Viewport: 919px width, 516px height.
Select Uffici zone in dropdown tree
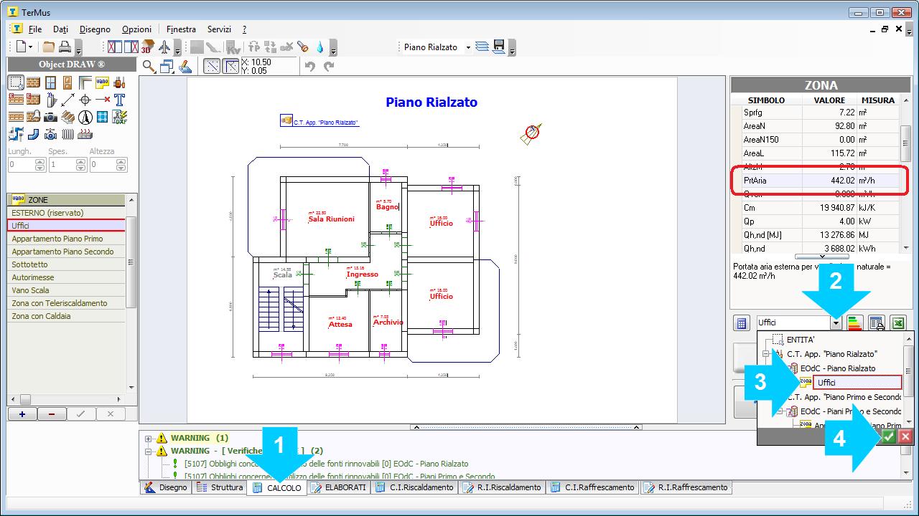(x=826, y=383)
